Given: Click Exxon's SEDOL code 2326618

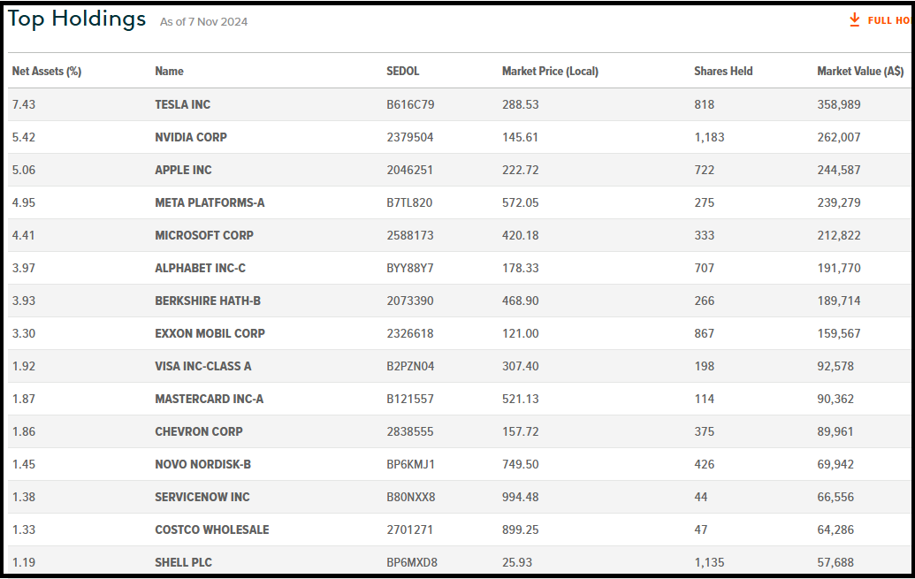Looking at the screenshot, I should click(x=410, y=333).
